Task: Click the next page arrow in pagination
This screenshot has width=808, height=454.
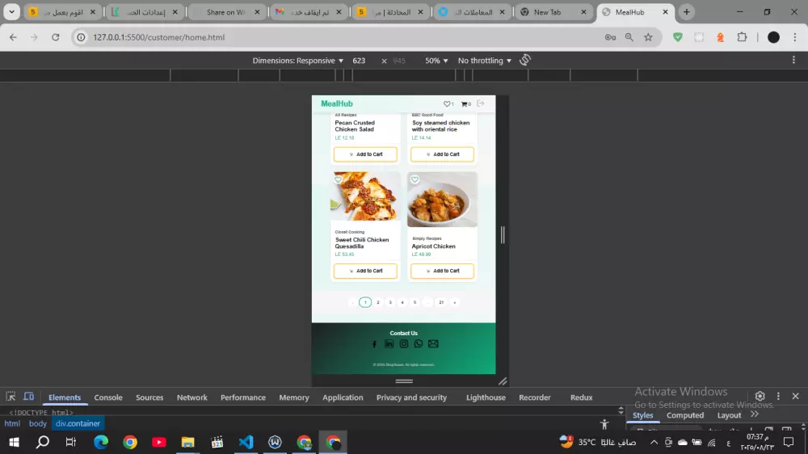Action: click(x=454, y=302)
